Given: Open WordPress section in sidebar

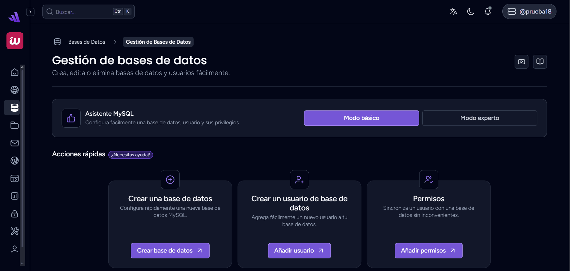Looking at the screenshot, I should coord(14,161).
